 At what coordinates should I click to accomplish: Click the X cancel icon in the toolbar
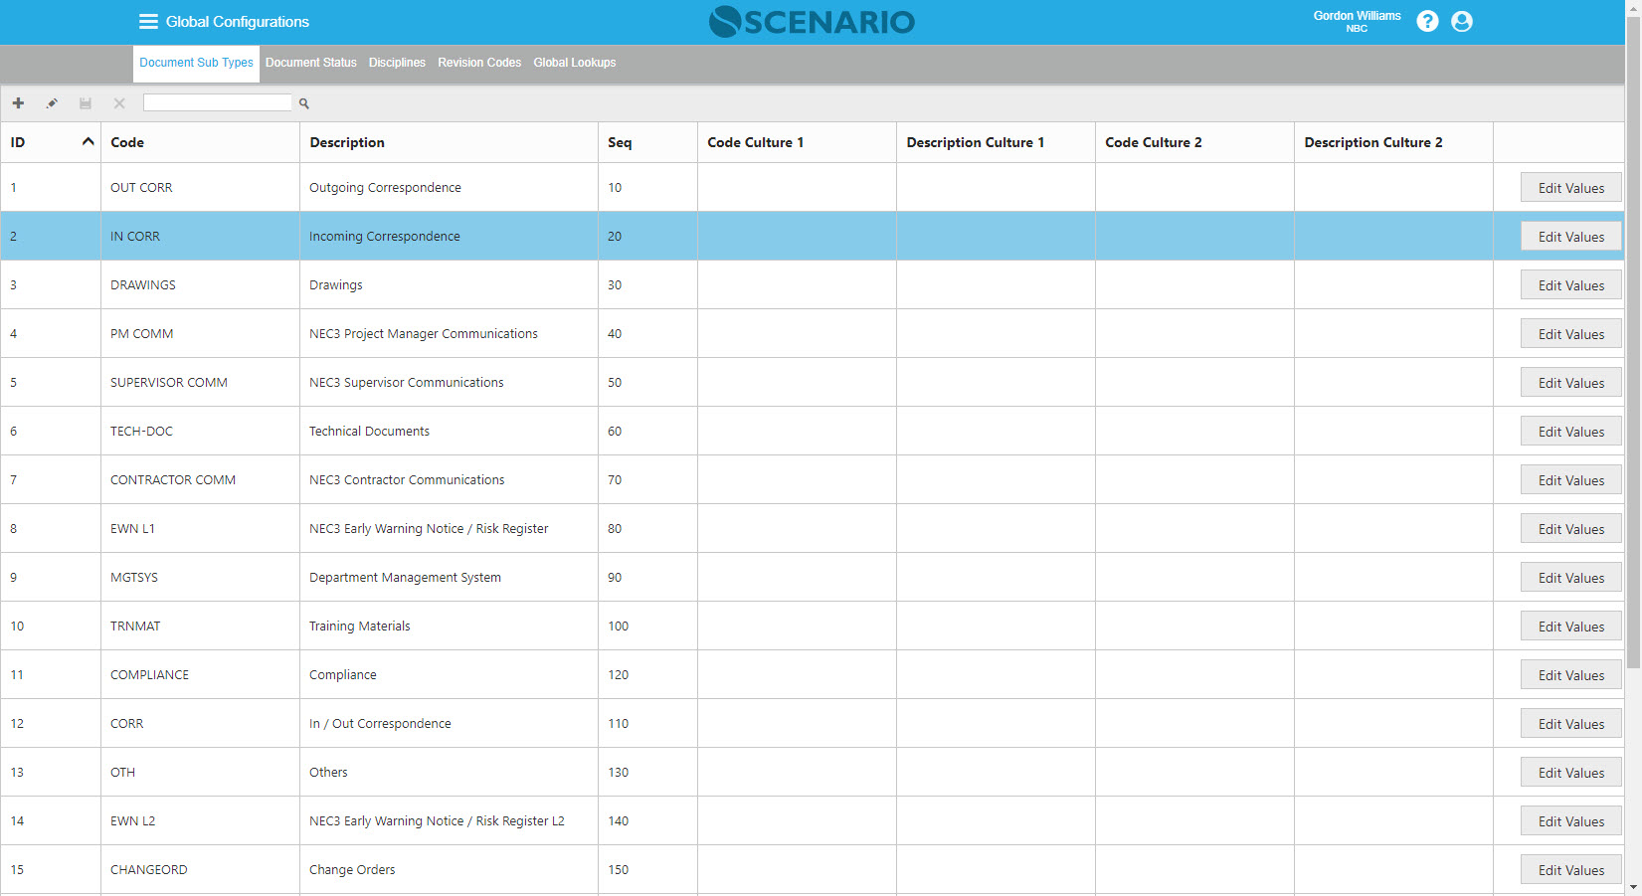pos(119,103)
